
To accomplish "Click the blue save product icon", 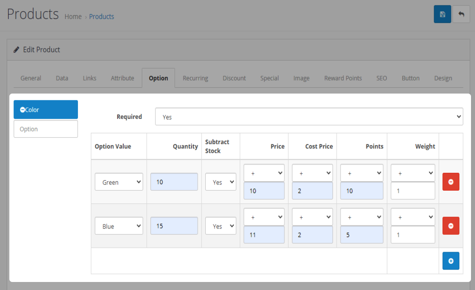I will tap(442, 14).
